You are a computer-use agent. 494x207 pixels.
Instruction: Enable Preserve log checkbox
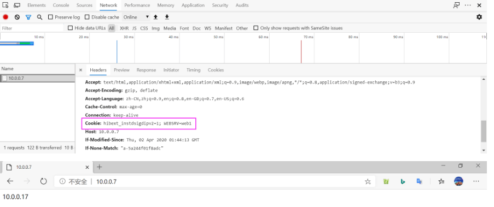tap(50, 17)
